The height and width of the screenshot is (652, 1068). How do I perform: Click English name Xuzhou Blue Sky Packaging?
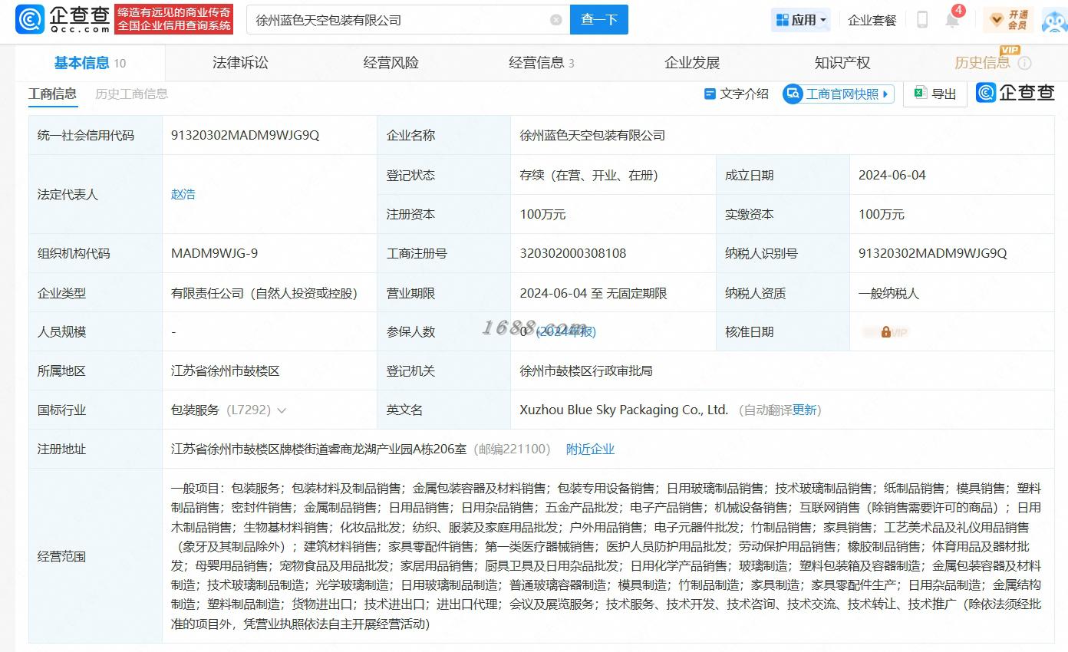(624, 410)
